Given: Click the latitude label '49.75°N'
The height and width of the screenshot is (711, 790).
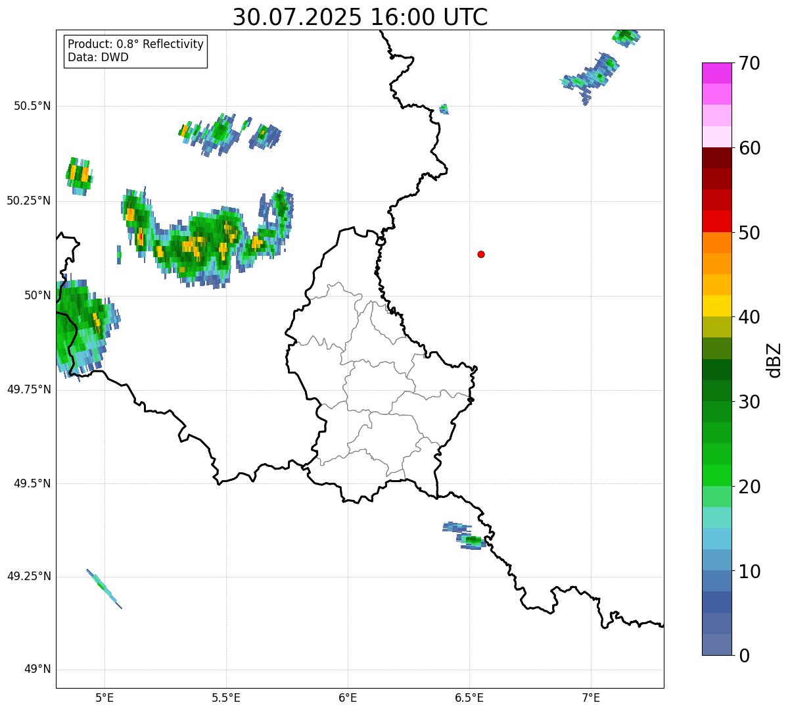Looking at the screenshot, I should tap(29, 389).
